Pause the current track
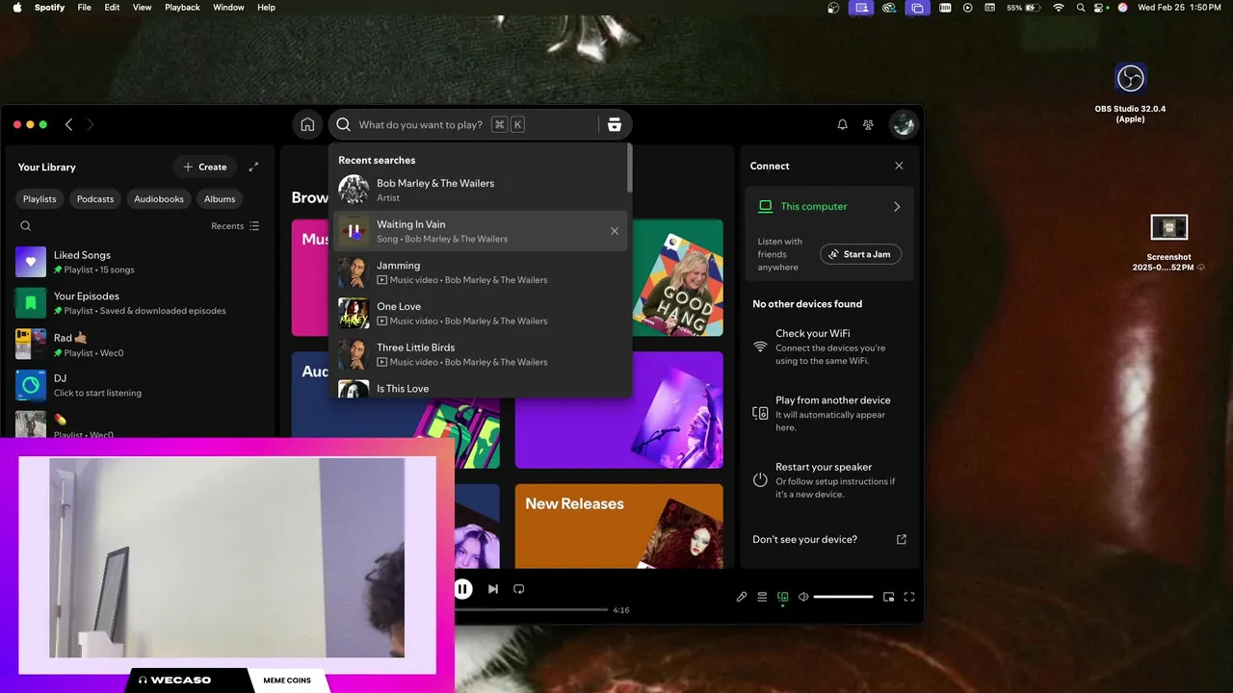 click(463, 588)
